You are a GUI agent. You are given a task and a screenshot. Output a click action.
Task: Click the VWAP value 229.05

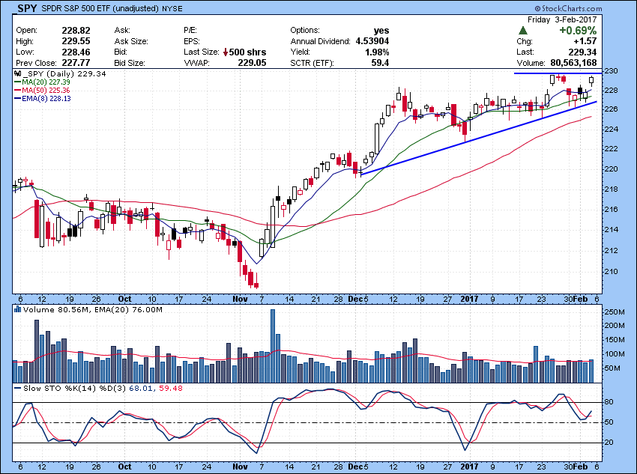[252, 63]
